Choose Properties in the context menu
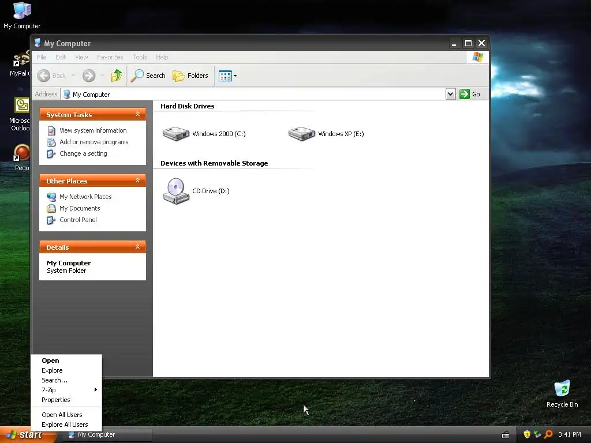Screen dimensions: 591x443 coord(66,400)
